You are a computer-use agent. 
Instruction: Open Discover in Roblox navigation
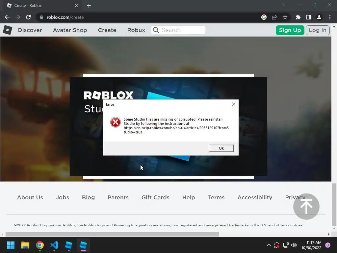point(30,30)
